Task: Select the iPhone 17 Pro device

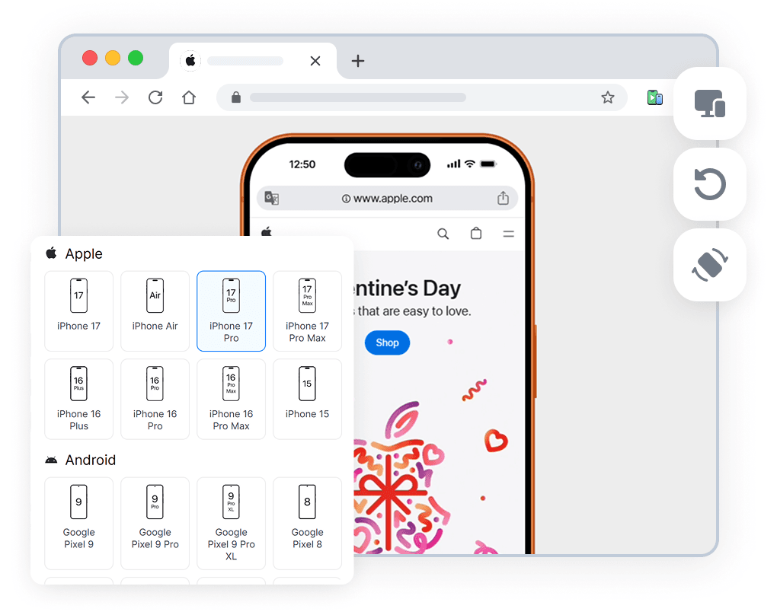Action: [x=231, y=311]
